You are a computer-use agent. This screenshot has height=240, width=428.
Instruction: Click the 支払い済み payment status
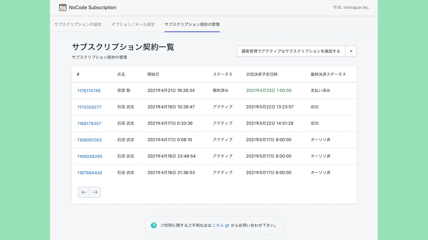tap(320, 90)
